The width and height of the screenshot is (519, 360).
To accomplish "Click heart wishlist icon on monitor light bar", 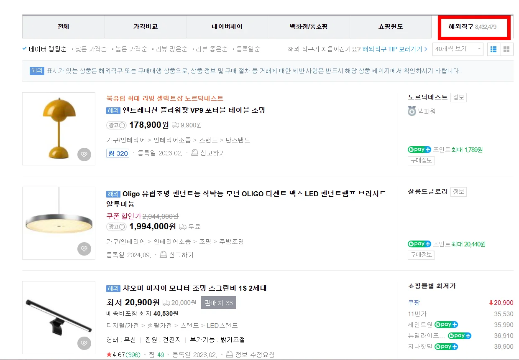I will coord(84,343).
